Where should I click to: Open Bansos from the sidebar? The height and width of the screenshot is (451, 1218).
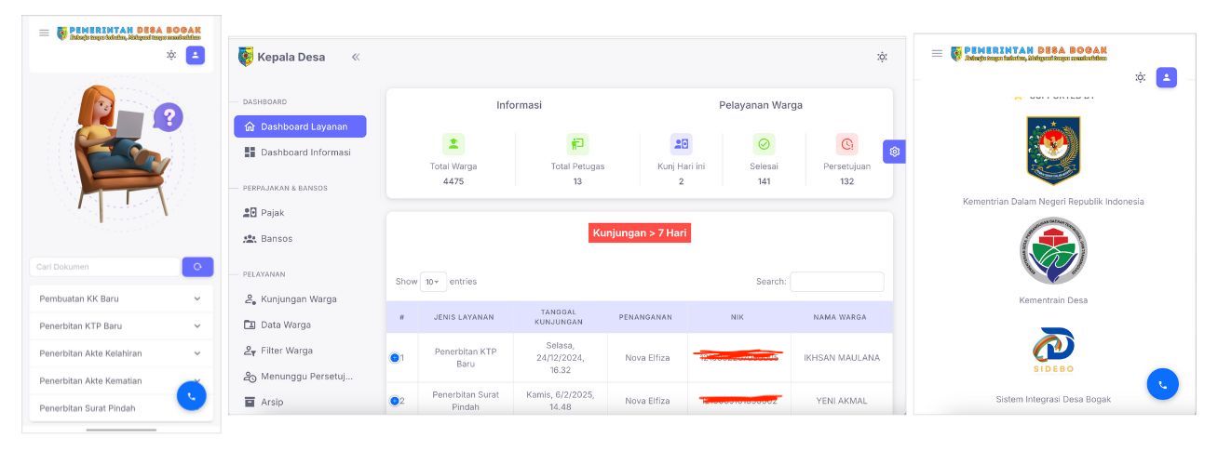tap(276, 239)
